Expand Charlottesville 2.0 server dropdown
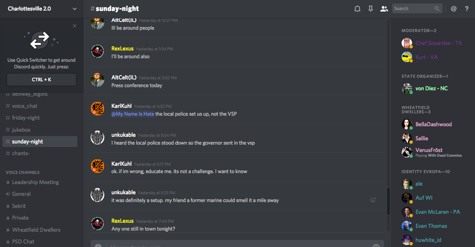Screen dimensions: 475x247 coord(75,9)
